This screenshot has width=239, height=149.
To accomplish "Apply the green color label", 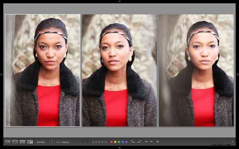I will point(119,142).
